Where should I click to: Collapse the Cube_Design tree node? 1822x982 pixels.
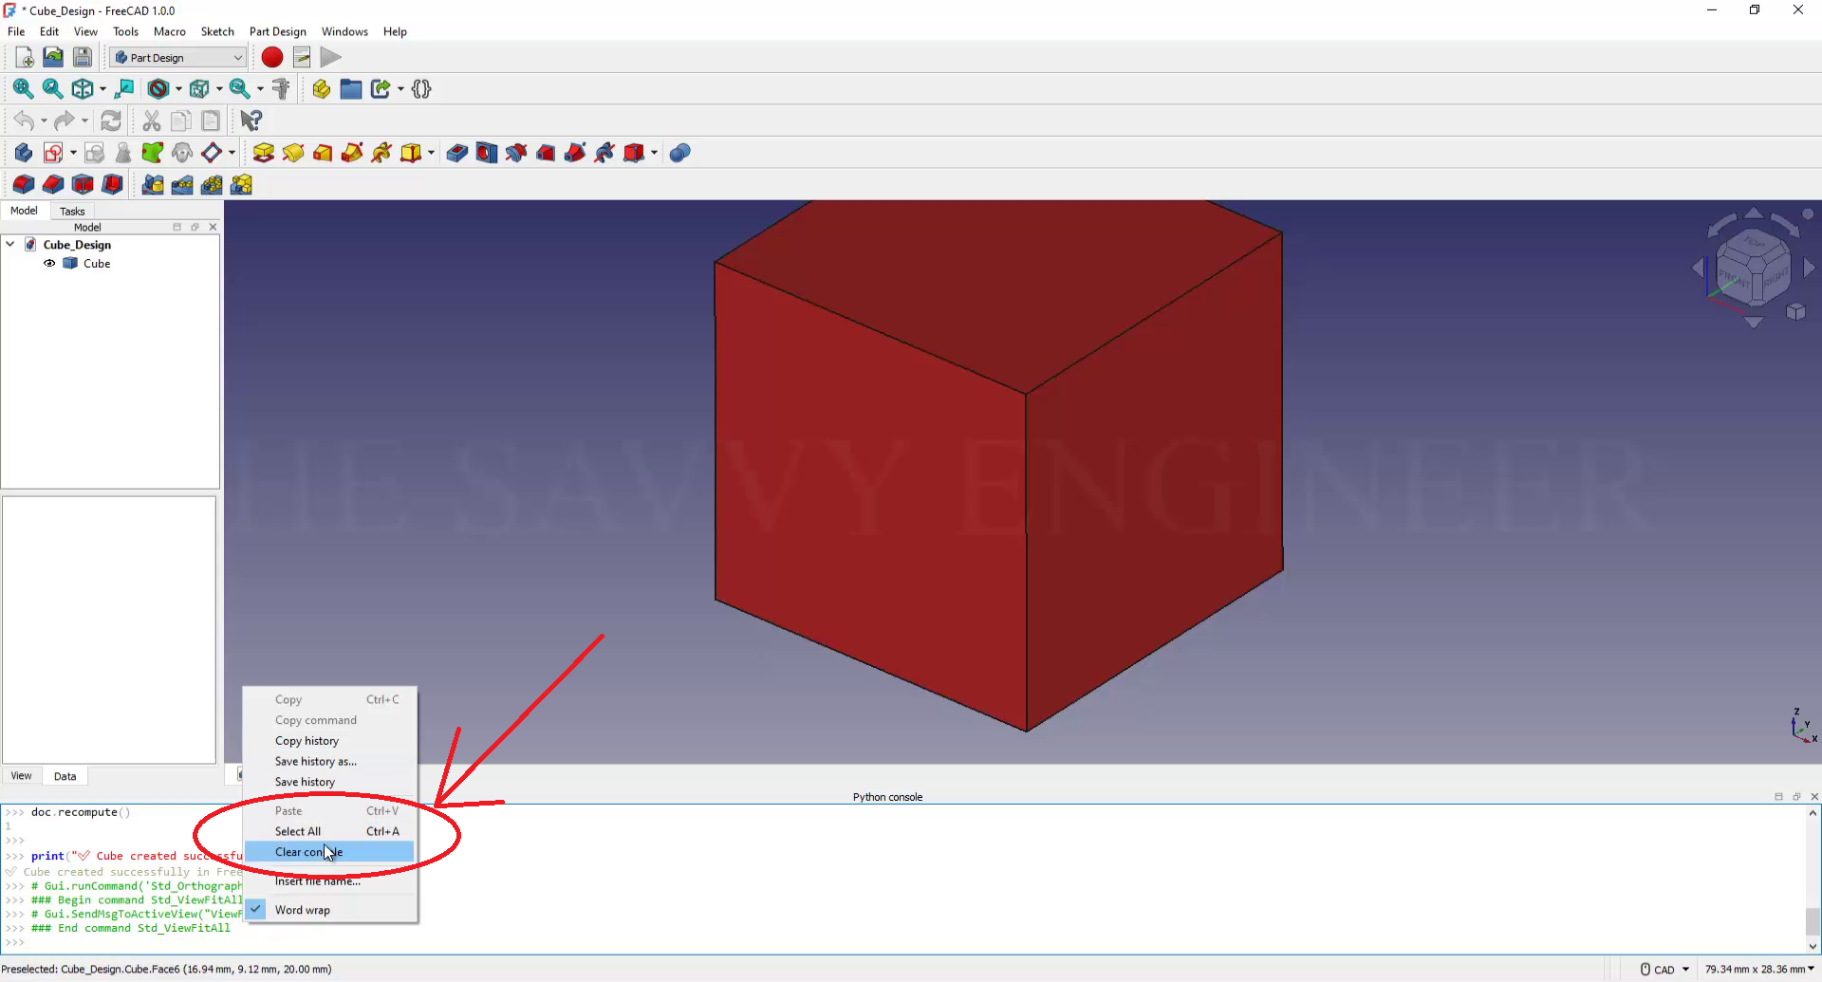click(x=10, y=245)
